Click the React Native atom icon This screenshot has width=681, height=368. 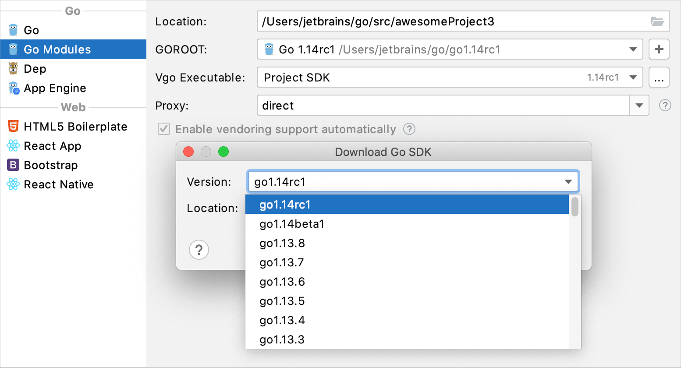point(13,184)
